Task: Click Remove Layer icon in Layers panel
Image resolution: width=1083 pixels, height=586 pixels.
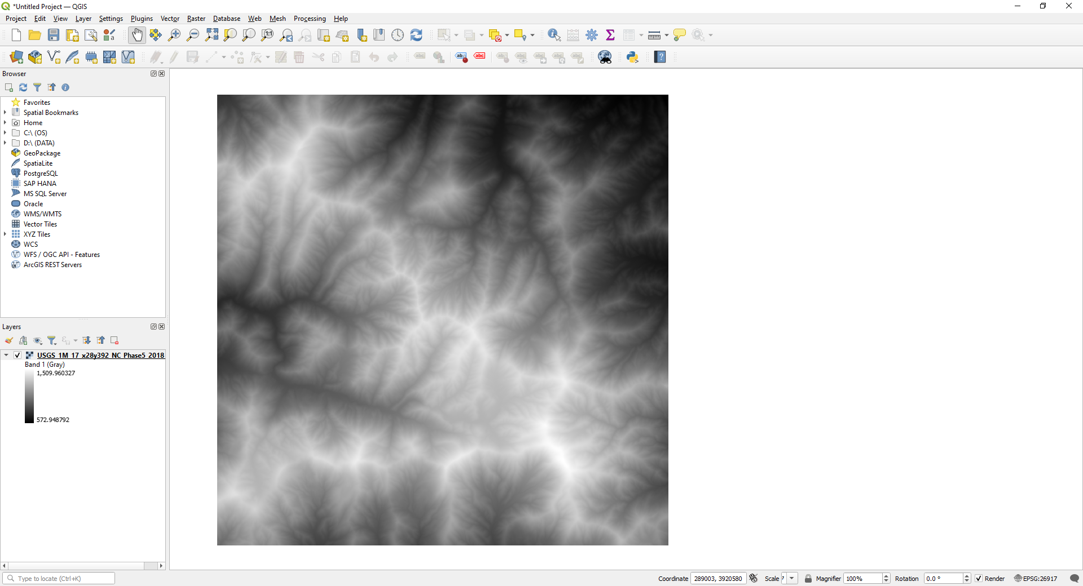Action: (x=115, y=340)
